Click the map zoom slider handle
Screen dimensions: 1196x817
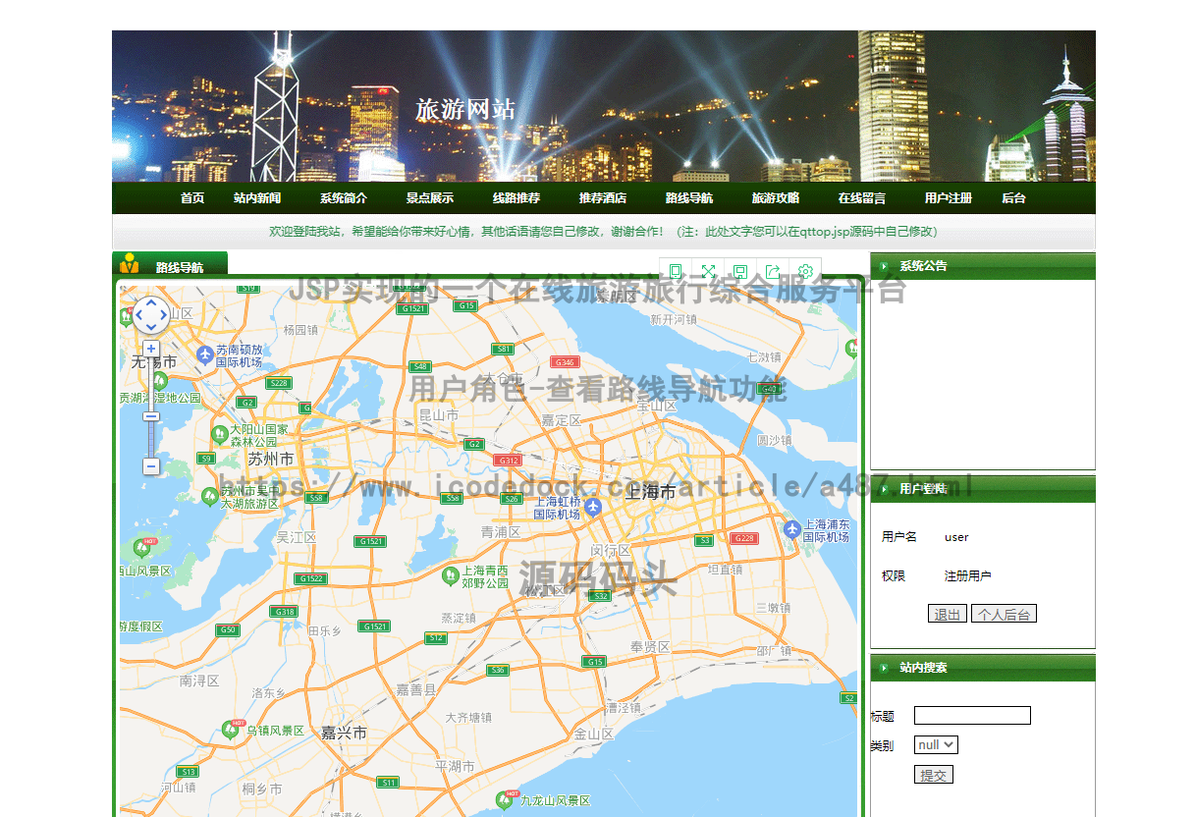coord(151,416)
